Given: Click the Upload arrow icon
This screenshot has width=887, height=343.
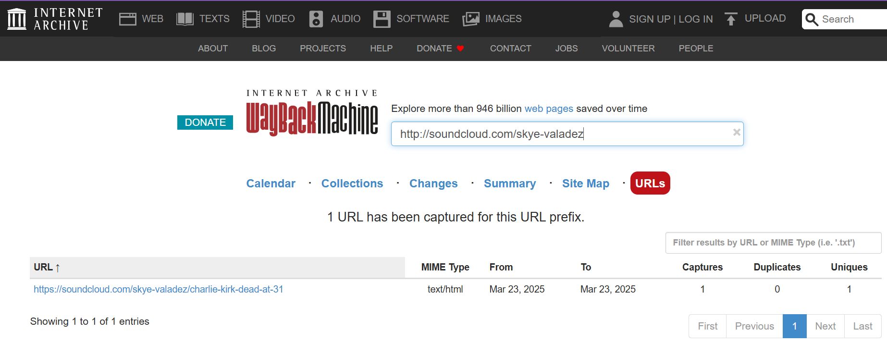Looking at the screenshot, I should point(731,19).
